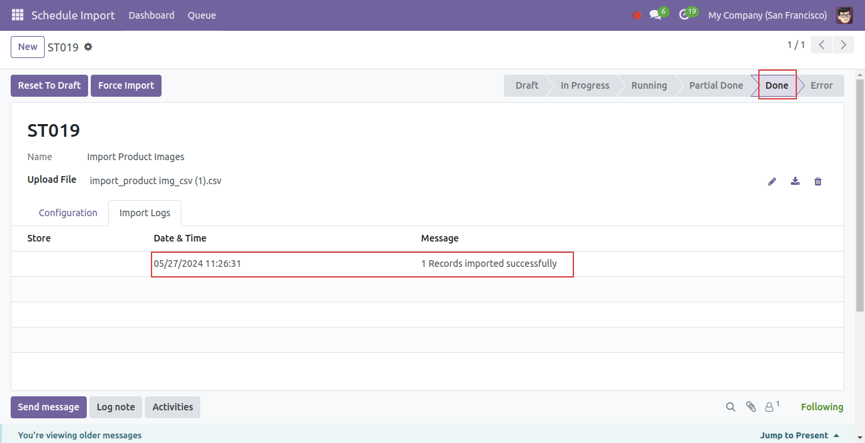Viewport: 865px width, 443px height.
Task: Select the Done status stage
Action: coord(777,85)
